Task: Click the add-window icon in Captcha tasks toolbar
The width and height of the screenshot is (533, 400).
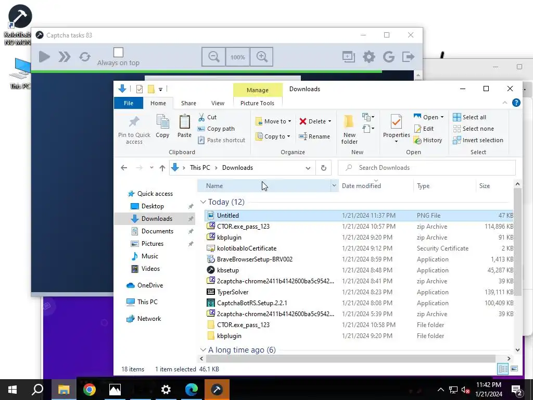Action: point(349,56)
